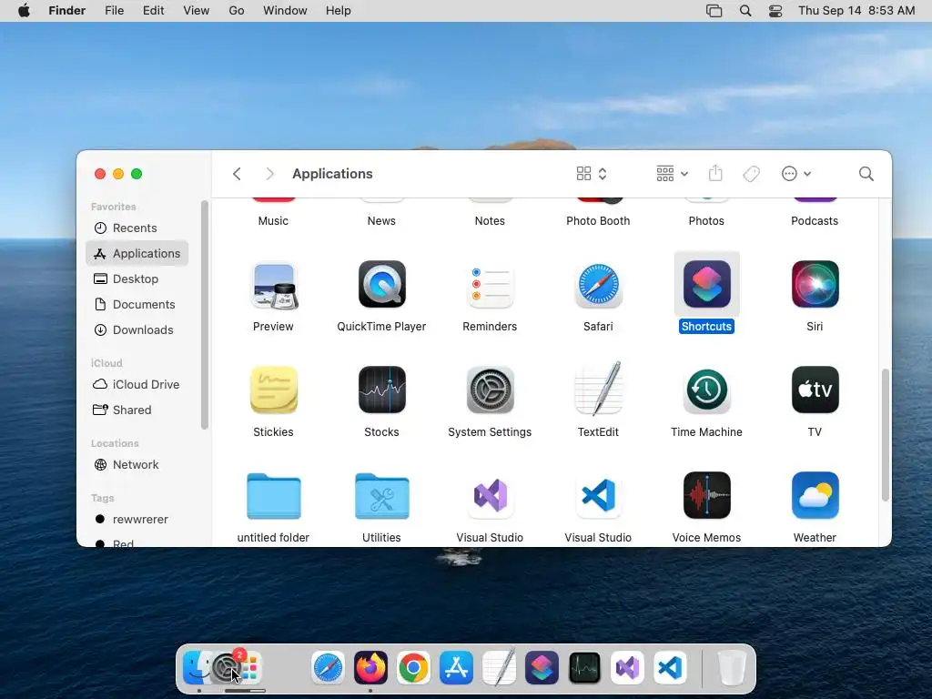Image resolution: width=932 pixels, height=699 pixels.
Task: Click the Stage Manager menu bar icon
Action: point(714,11)
